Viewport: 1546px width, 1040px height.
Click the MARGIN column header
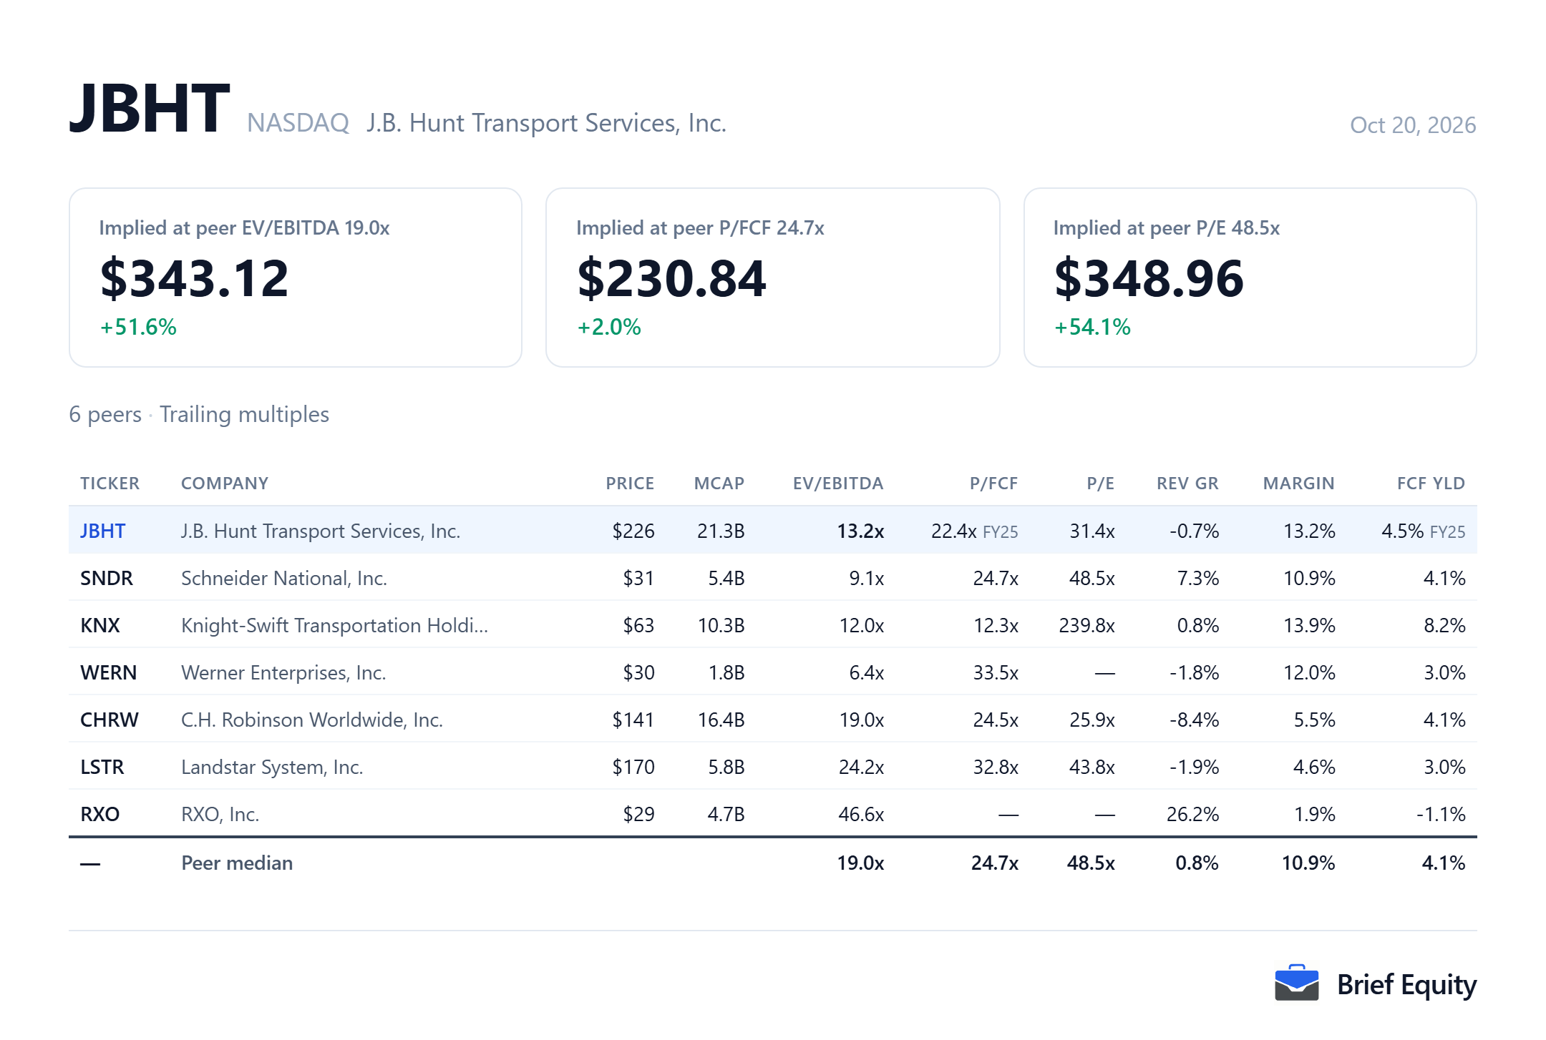(1298, 484)
